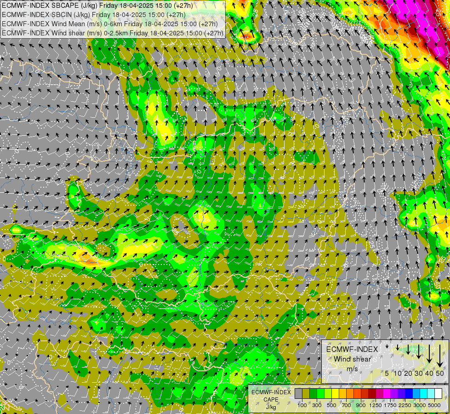Click the '500' CAPE scale value
Screen dimensions: 450x414
pos(331,405)
